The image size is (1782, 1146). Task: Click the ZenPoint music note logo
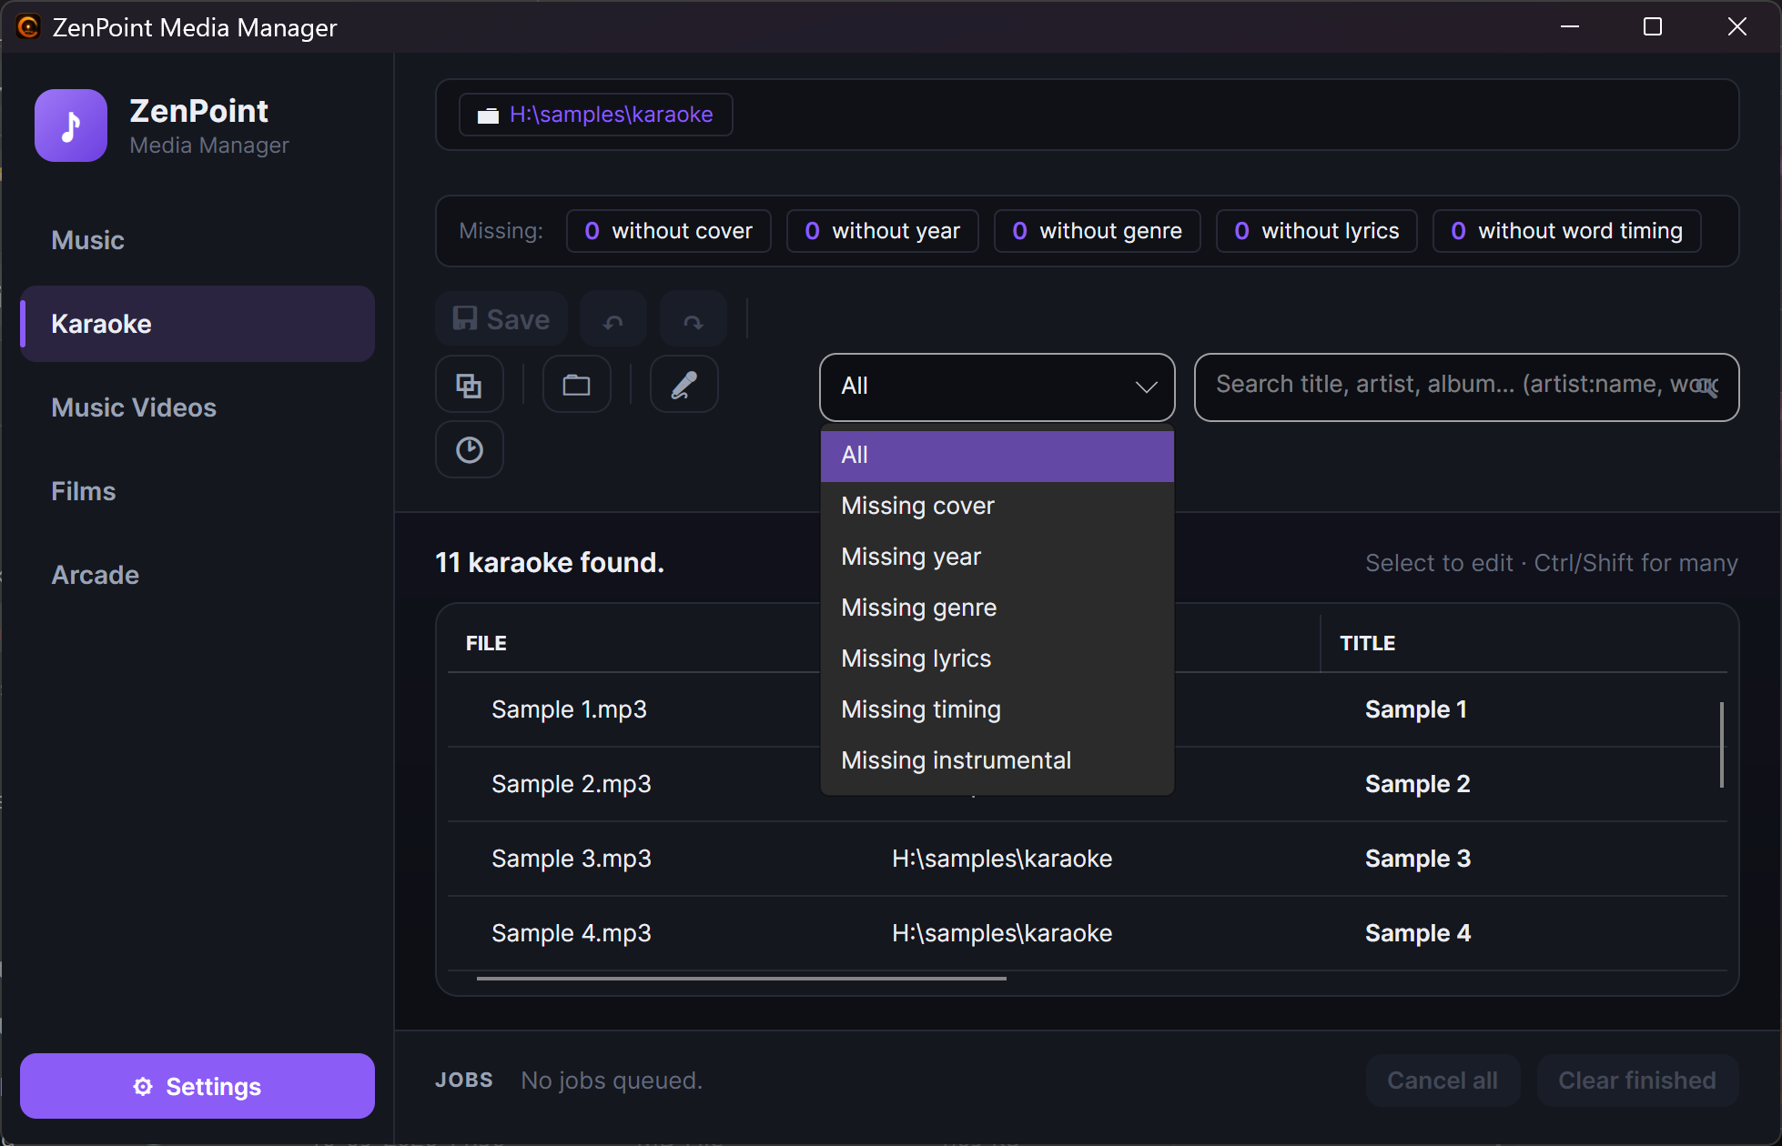[x=71, y=126]
